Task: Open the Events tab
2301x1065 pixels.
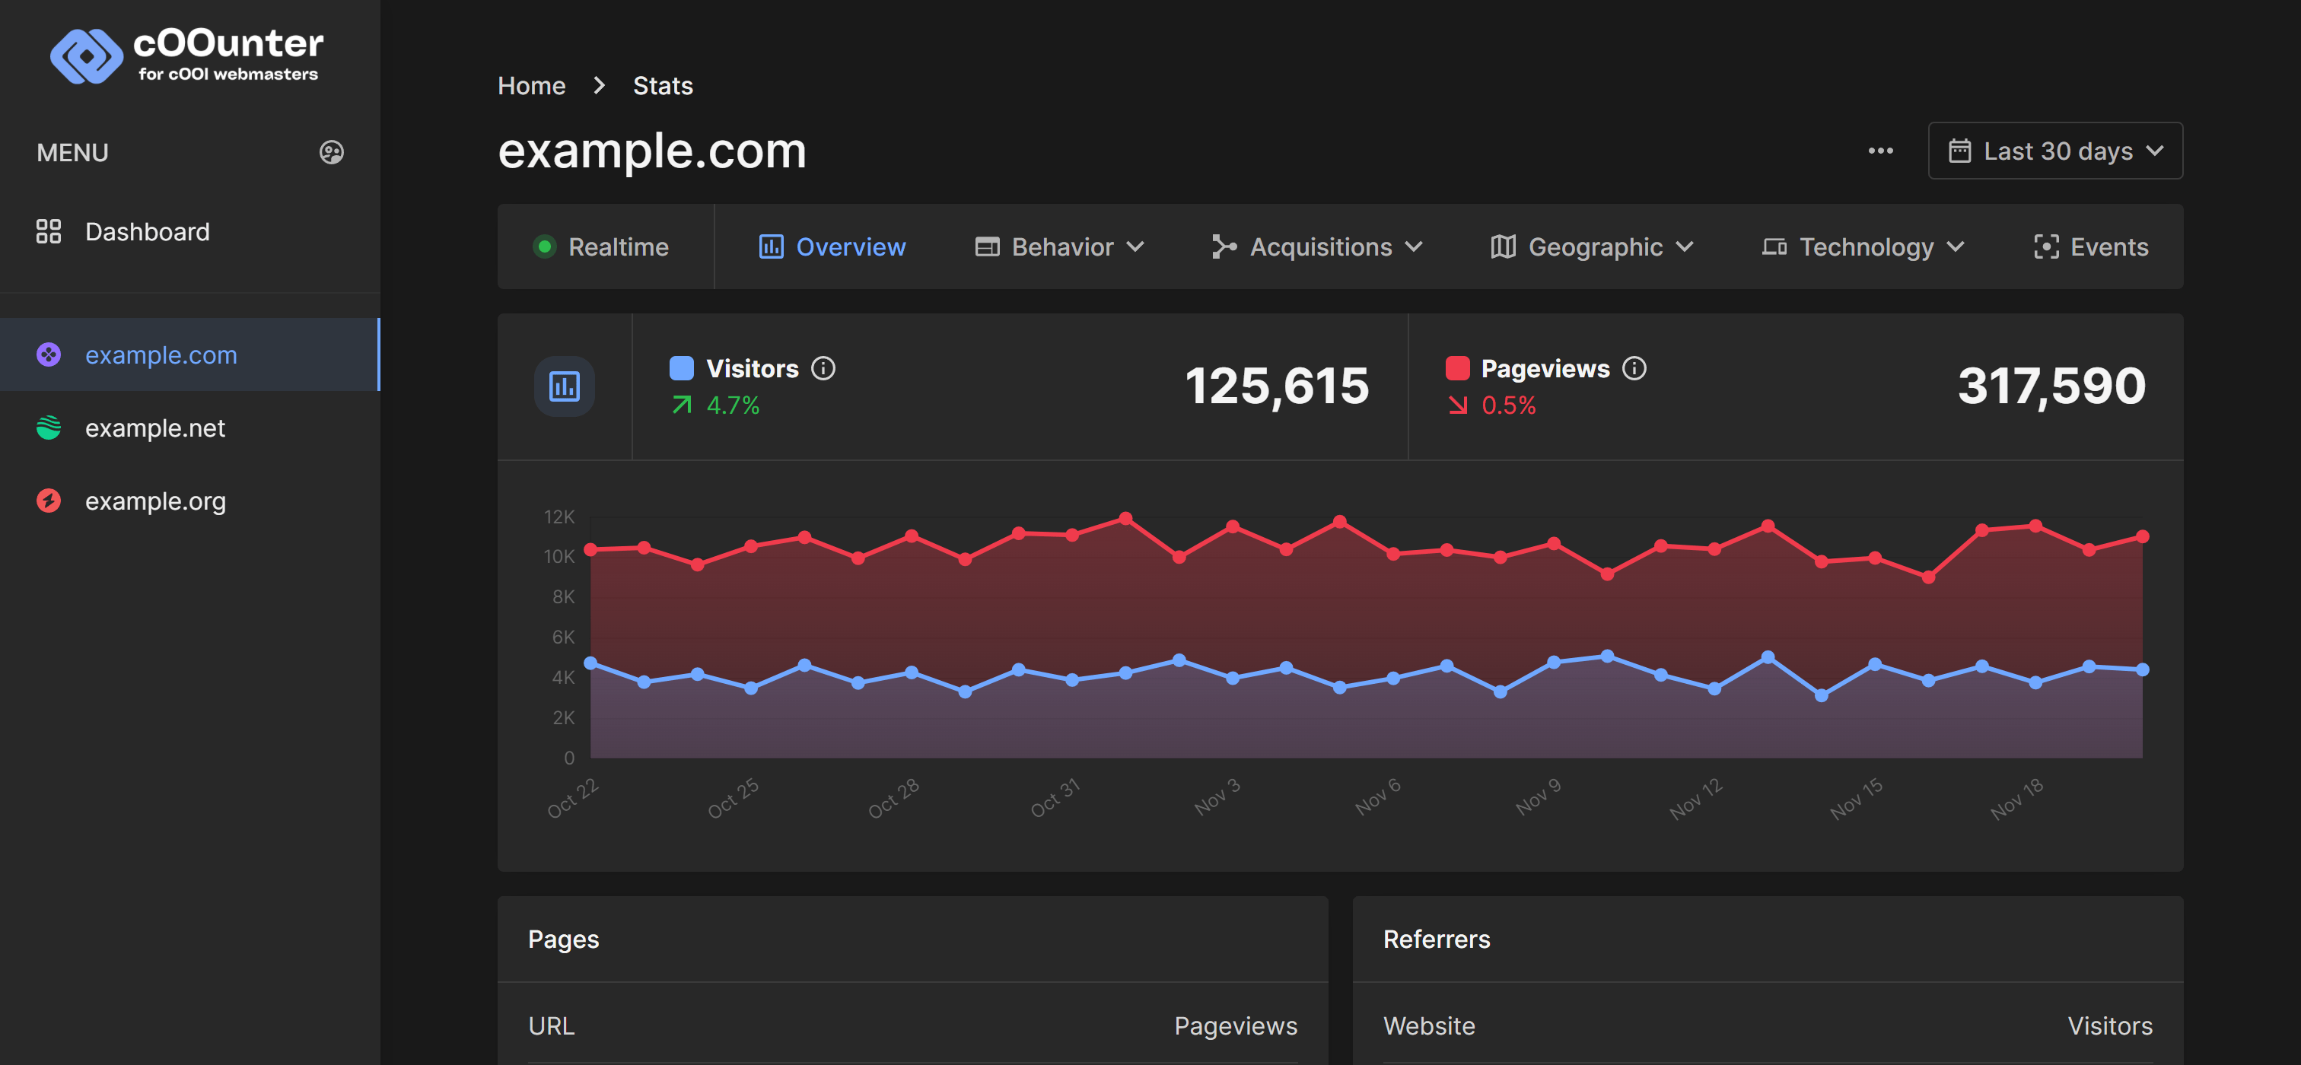Action: [2090, 247]
